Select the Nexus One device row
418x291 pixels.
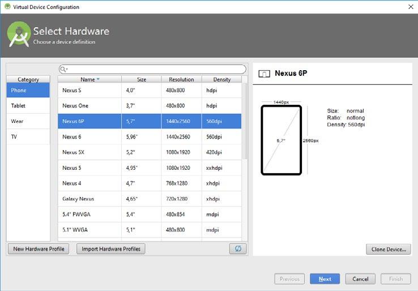[x=150, y=105]
